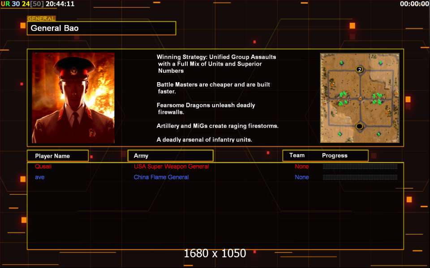The image size is (430, 268).
Task: Click the orange tech building in minimap's upper-left quadrant
Action: (332, 84)
